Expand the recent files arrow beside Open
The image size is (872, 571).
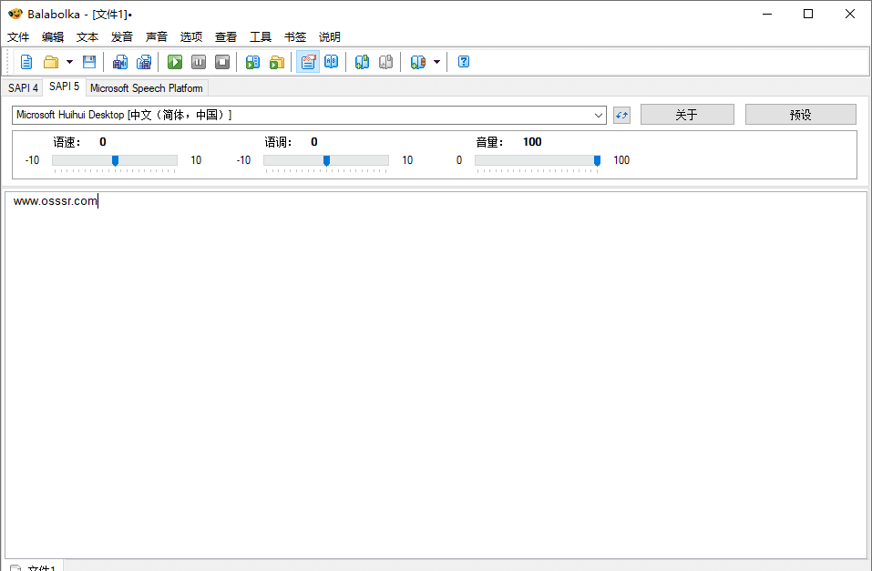[69, 62]
